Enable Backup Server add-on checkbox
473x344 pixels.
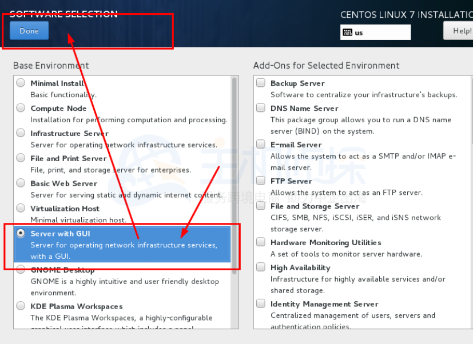tap(261, 83)
